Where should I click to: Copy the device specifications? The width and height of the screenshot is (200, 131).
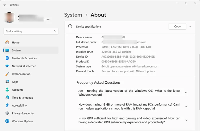click(x=177, y=26)
